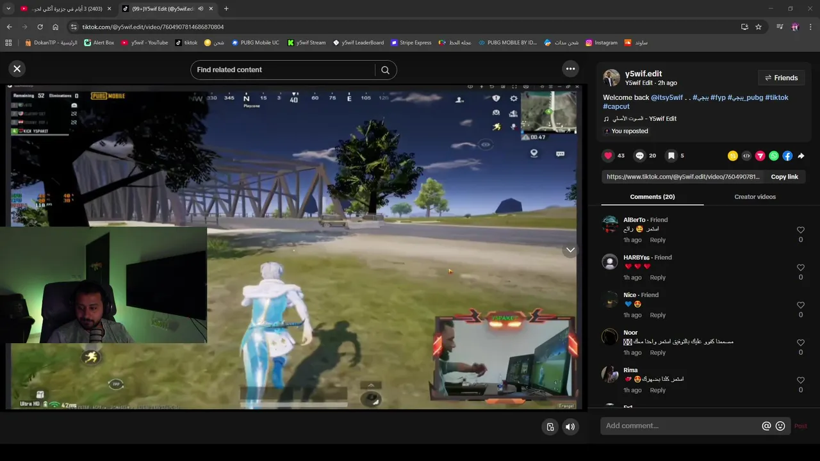820x461 pixels.
Task: Toggle the auto-scroll icon beside volume
Action: (x=550, y=427)
